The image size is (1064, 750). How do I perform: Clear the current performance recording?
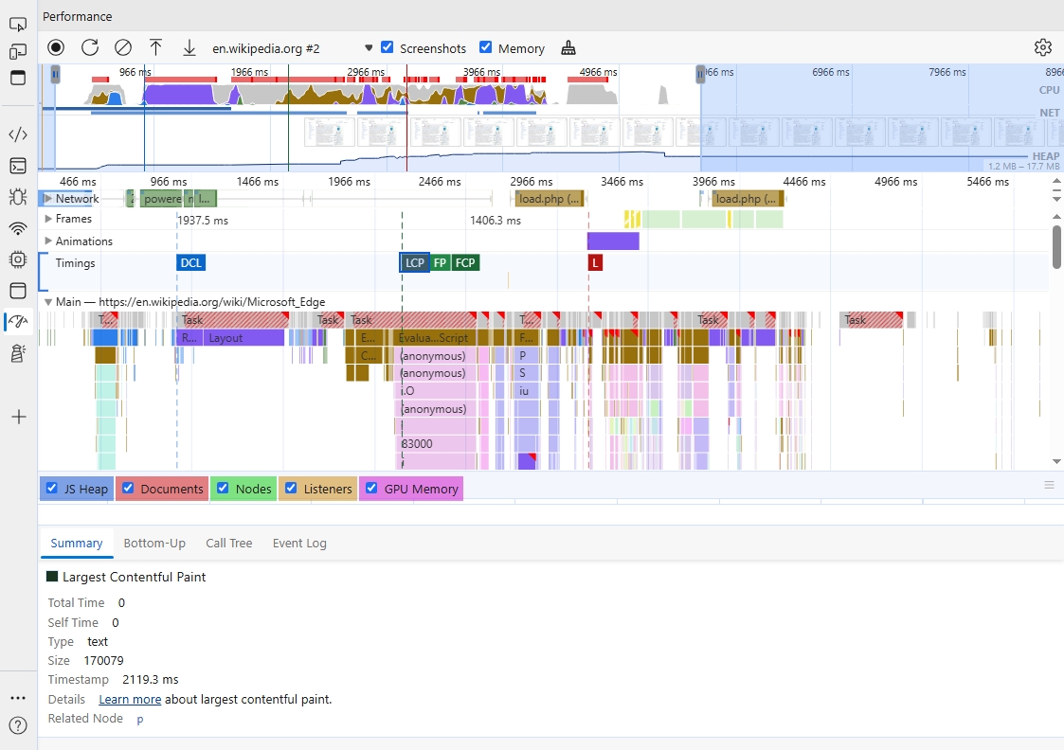123,47
